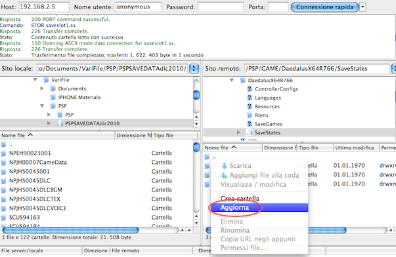Click Visualizza / modifica menu entry
The height and width of the screenshot is (257, 396).
[259, 184]
